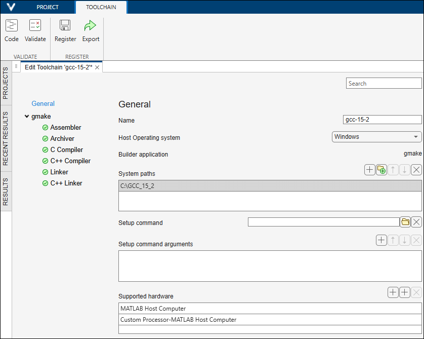Move selected System path up
This screenshot has height=339, width=424.
point(393,170)
